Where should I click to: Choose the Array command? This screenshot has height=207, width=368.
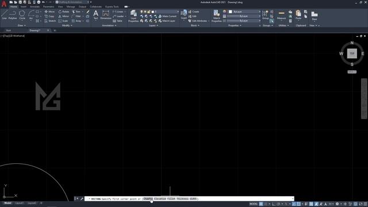[76, 21]
